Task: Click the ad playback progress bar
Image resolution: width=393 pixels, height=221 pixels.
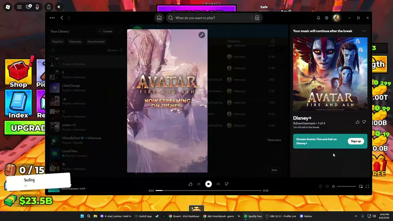Action: click(x=208, y=190)
